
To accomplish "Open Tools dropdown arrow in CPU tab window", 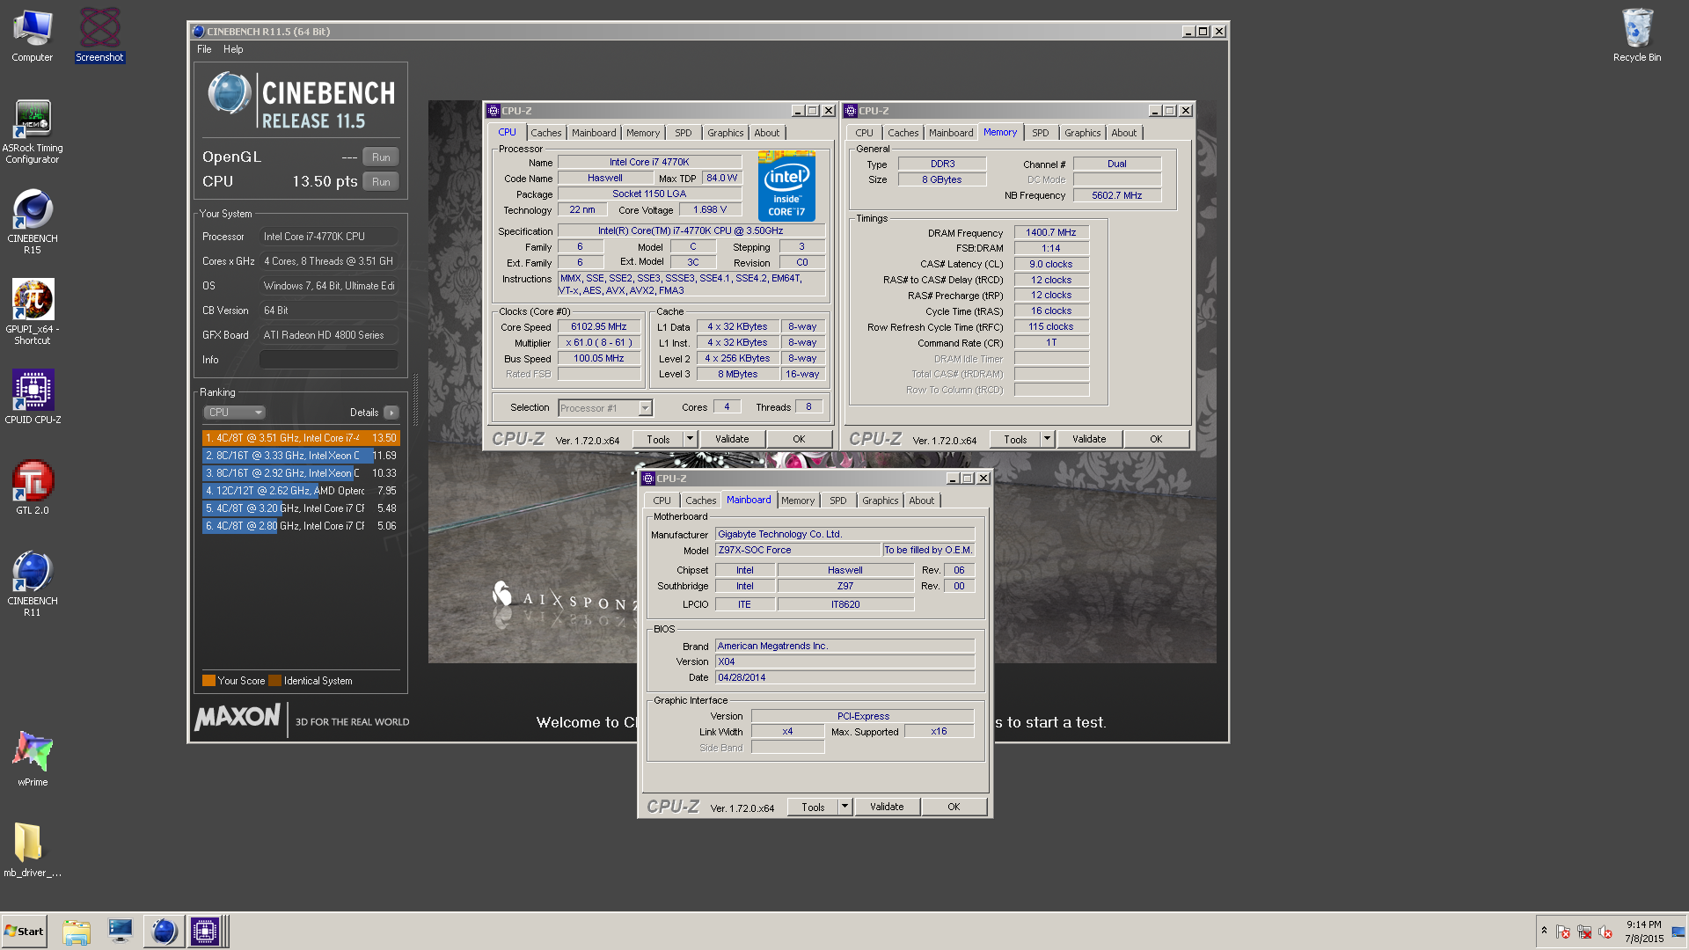I will pyautogui.click(x=690, y=440).
